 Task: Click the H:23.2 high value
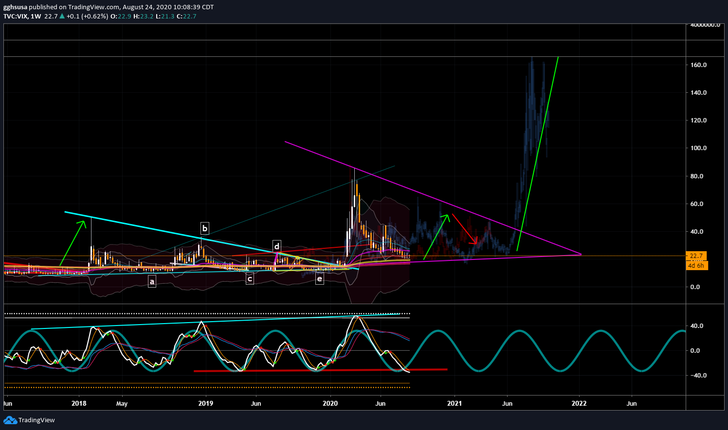143,16
